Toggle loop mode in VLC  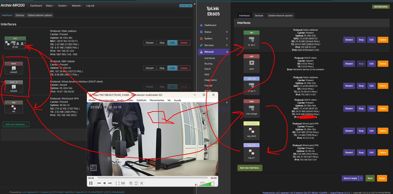pos(136,183)
